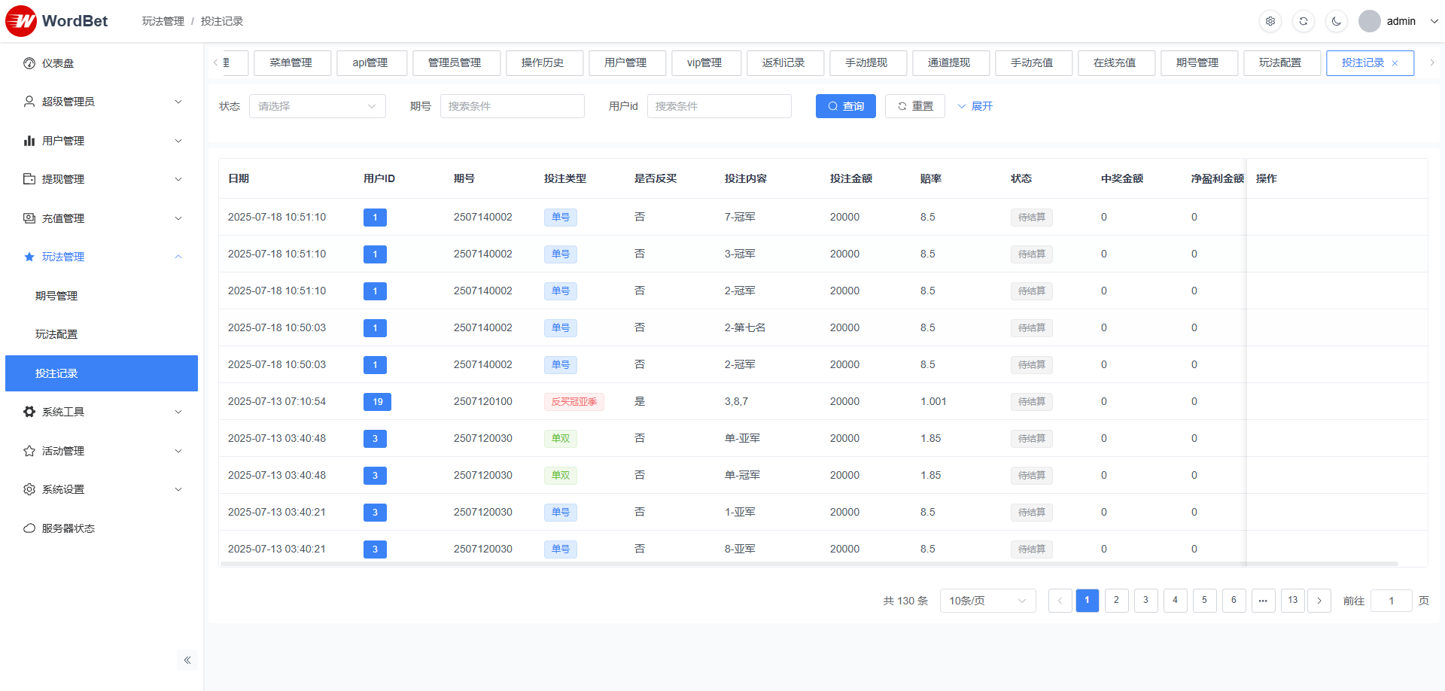Open the 服务器状态 sidebar item
The height and width of the screenshot is (691, 1445).
(68, 528)
